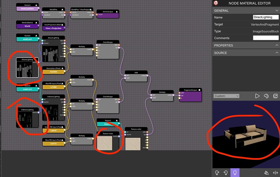The height and width of the screenshot is (177, 280).
Task: Click triangle icon on Blue RB Input node
Action: [x=62, y=140]
